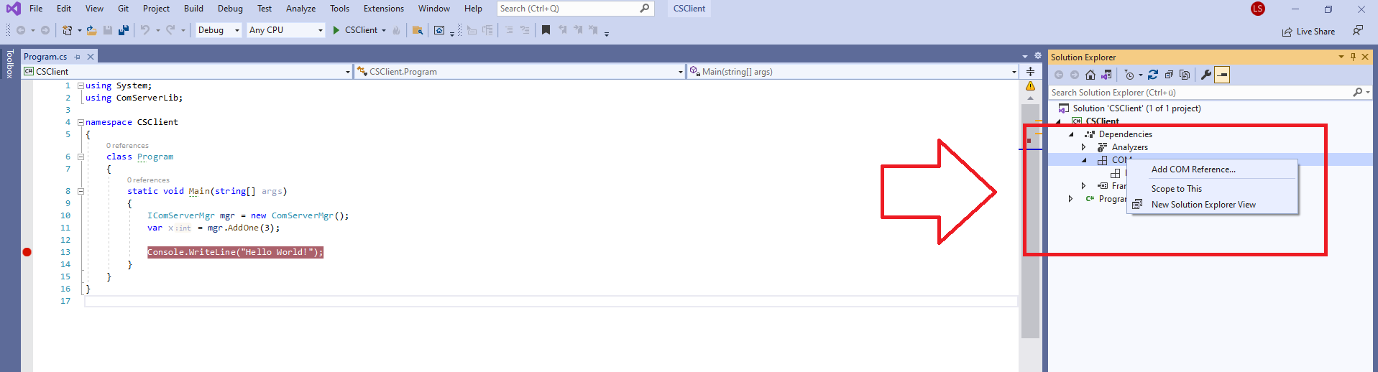The height and width of the screenshot is (372, 1378).
Task: Click the Next Bookmark toolbar icon
Action: [578, 30]
